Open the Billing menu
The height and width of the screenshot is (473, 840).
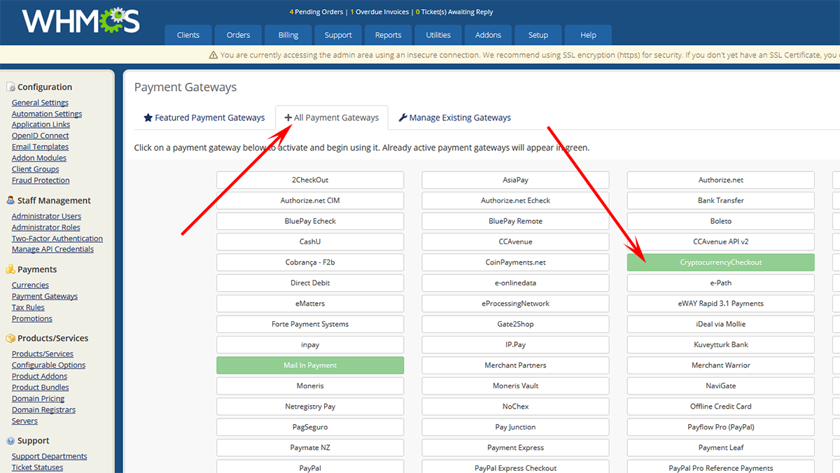[x=288, y=35]
